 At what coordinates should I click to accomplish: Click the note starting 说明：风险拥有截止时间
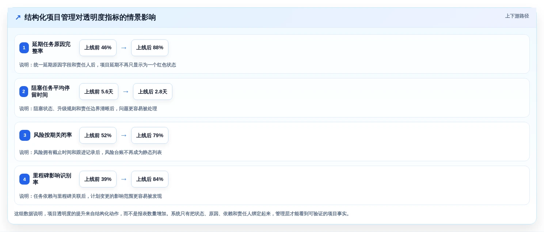tap(91, 152)
